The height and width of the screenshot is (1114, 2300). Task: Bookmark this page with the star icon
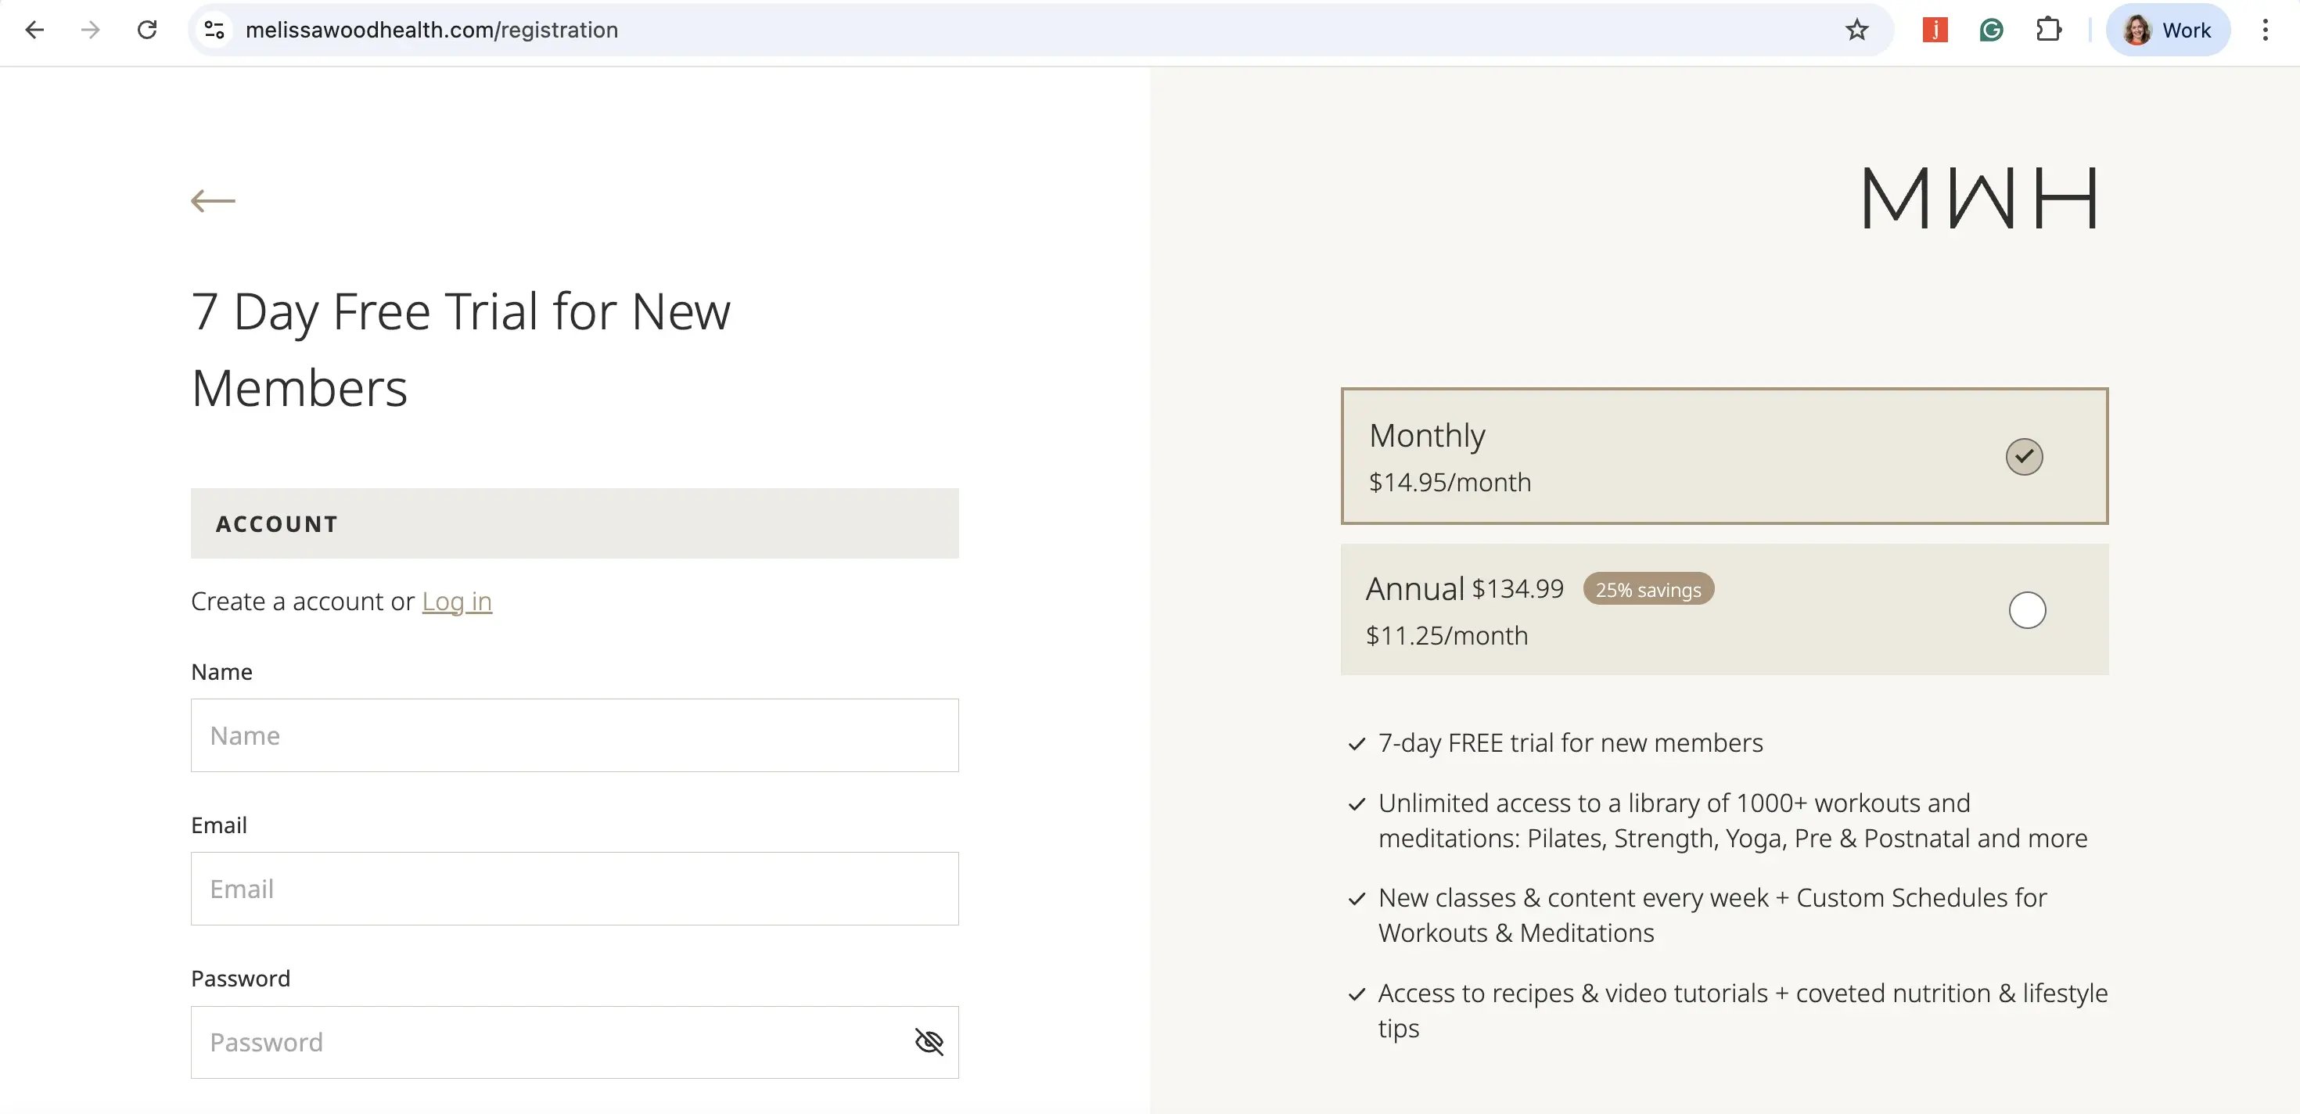[x=1856, y=30]
